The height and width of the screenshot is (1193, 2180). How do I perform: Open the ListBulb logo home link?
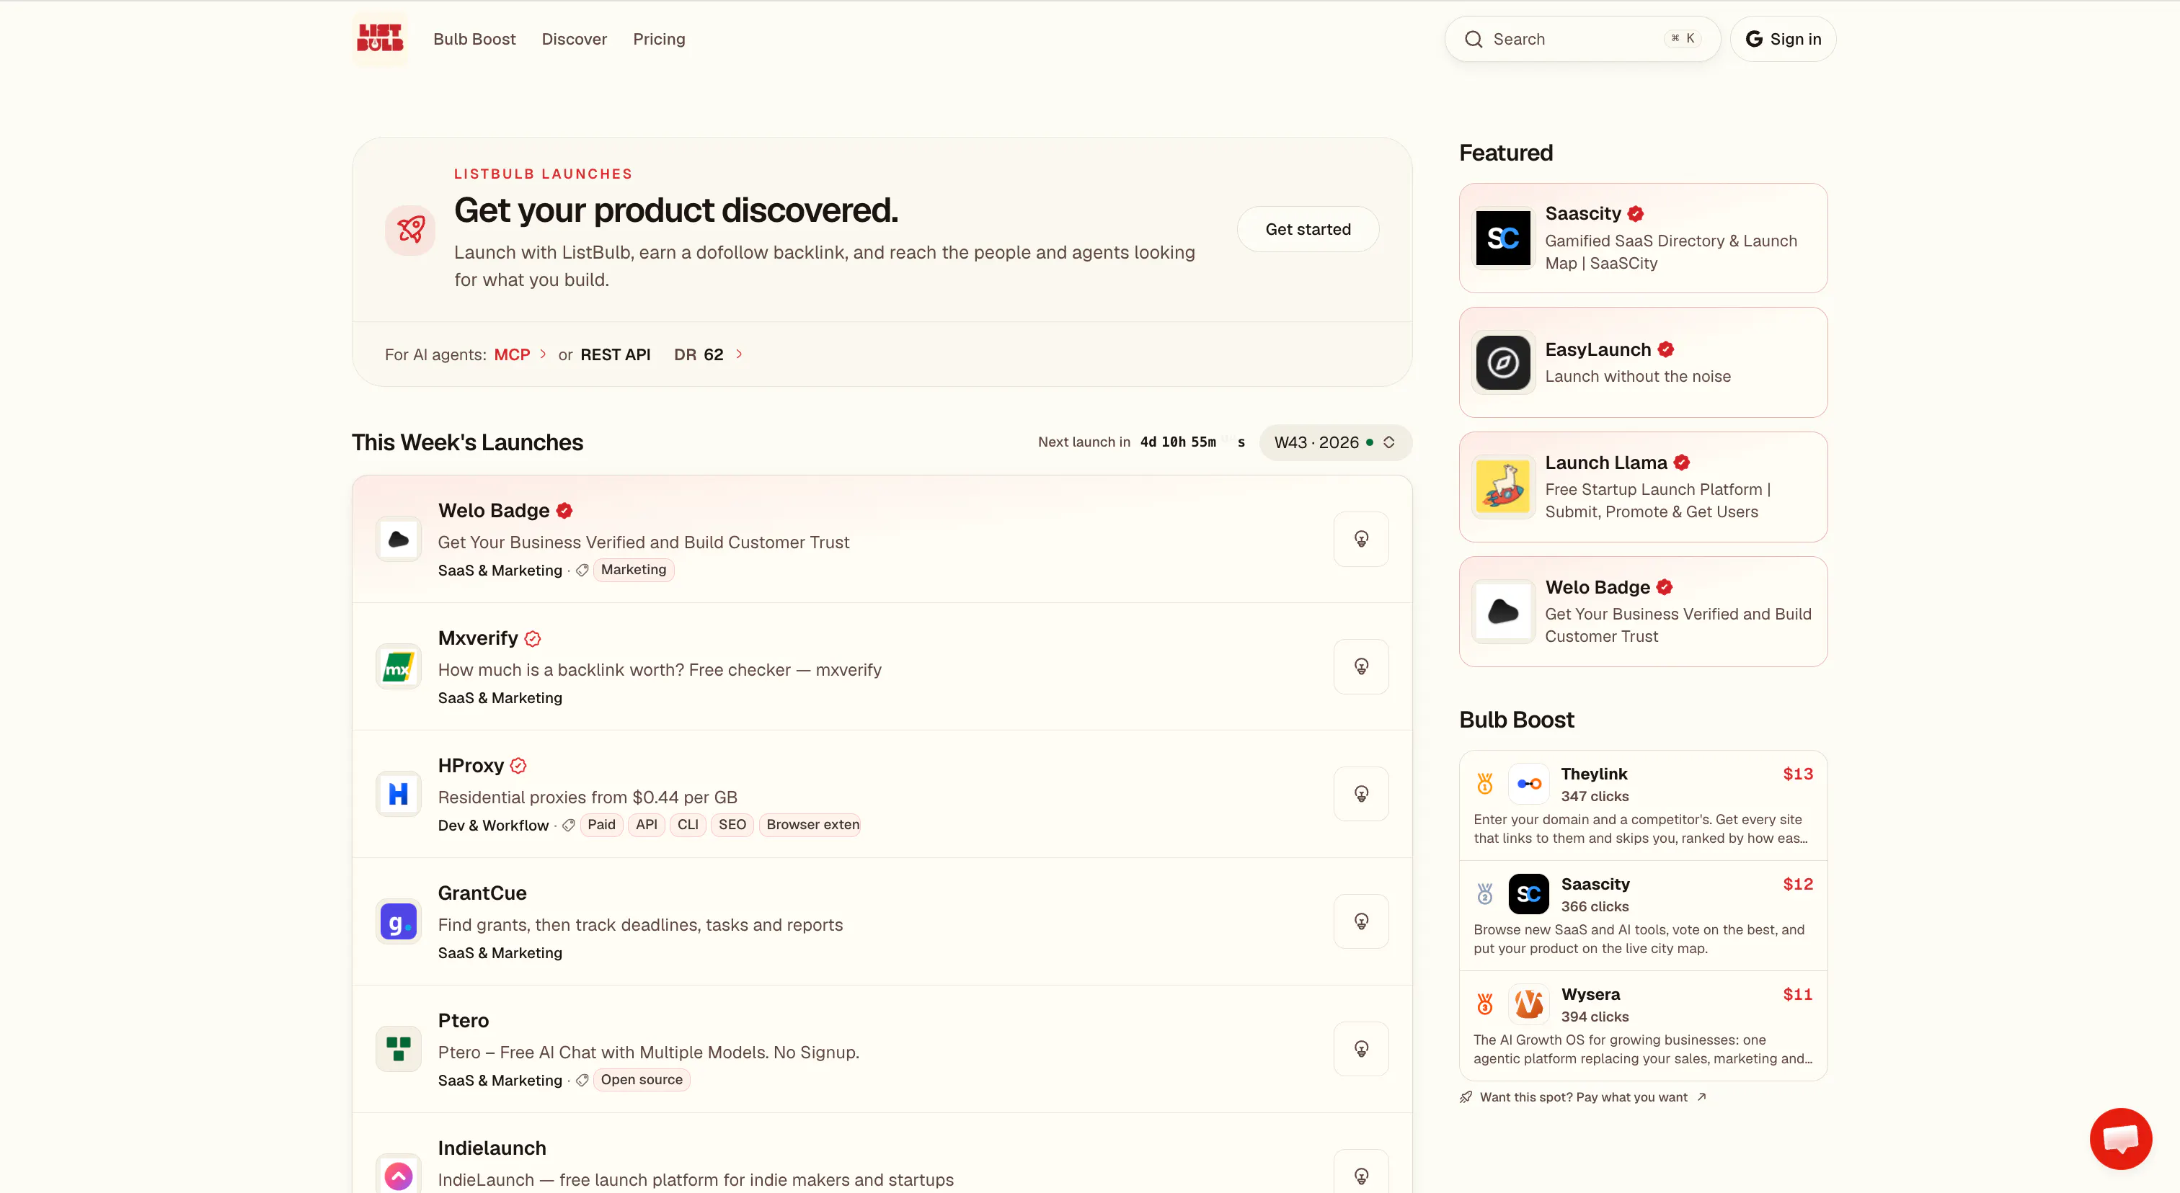coord(380,39)
